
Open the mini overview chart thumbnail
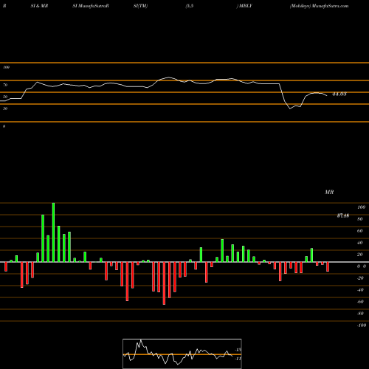tap(182, 354)
